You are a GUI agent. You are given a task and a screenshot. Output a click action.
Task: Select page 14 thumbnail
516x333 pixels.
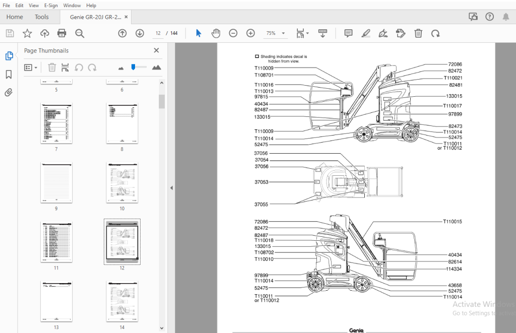click(122, 301)
